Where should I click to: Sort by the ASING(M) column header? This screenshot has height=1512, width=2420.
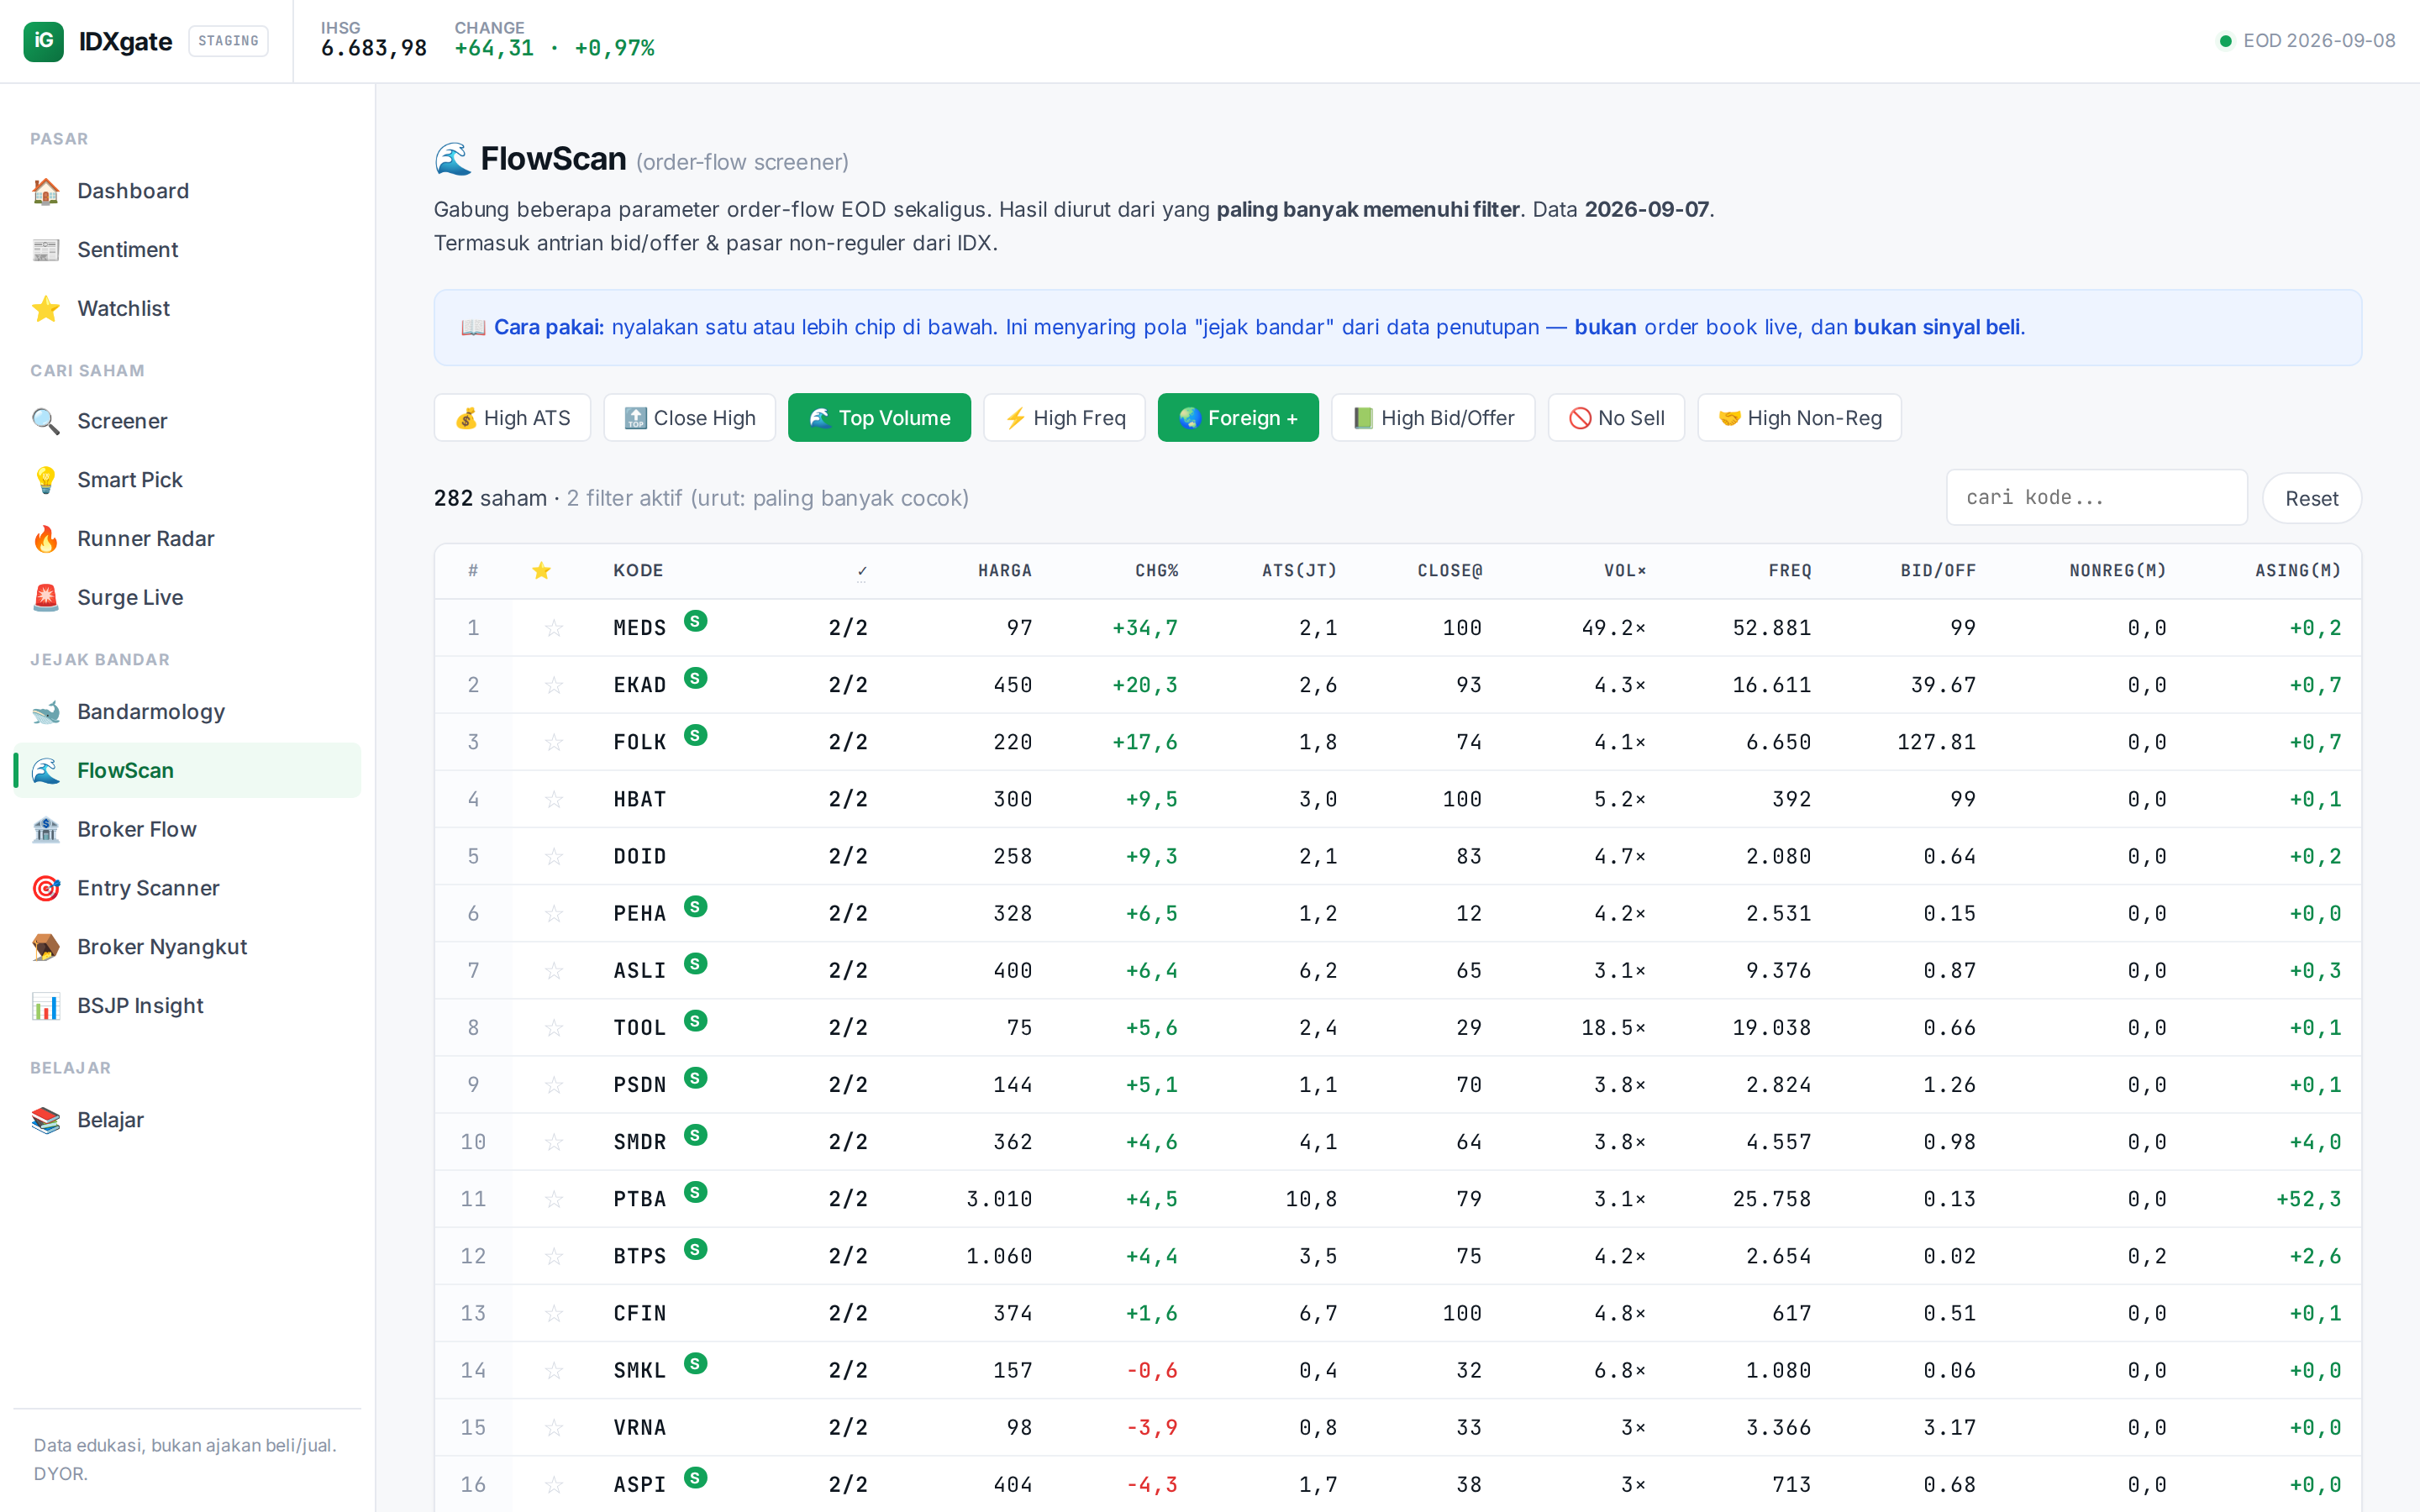pyautogui.click(x=2298, y=571)
